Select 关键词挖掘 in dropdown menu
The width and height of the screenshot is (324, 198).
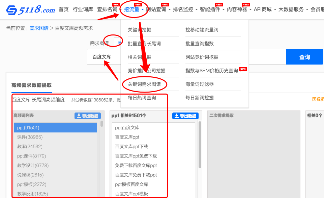140,30
